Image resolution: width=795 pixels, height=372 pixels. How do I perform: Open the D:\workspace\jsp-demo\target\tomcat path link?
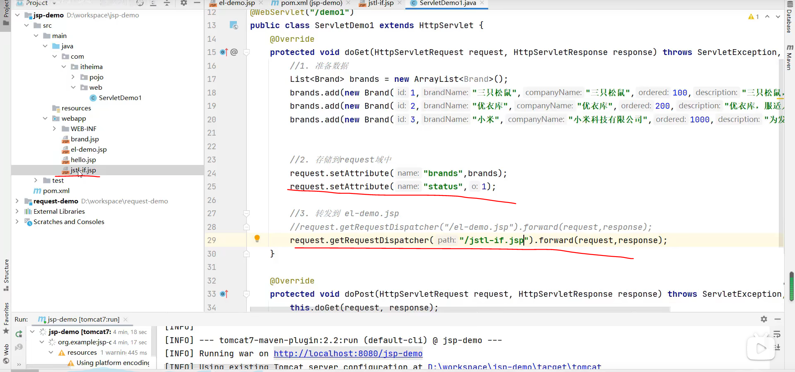514,367
